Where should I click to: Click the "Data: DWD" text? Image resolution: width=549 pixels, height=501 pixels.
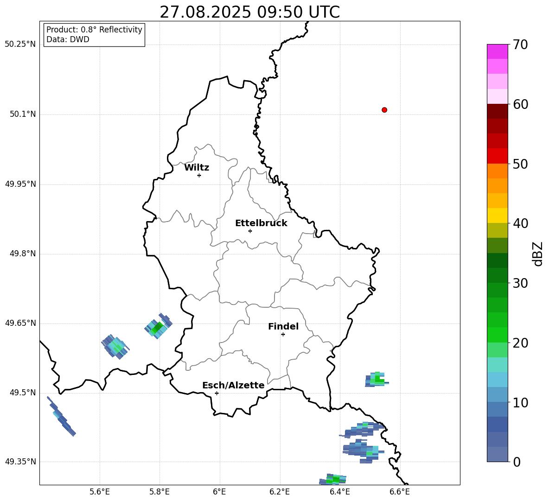tap(68, 39)
